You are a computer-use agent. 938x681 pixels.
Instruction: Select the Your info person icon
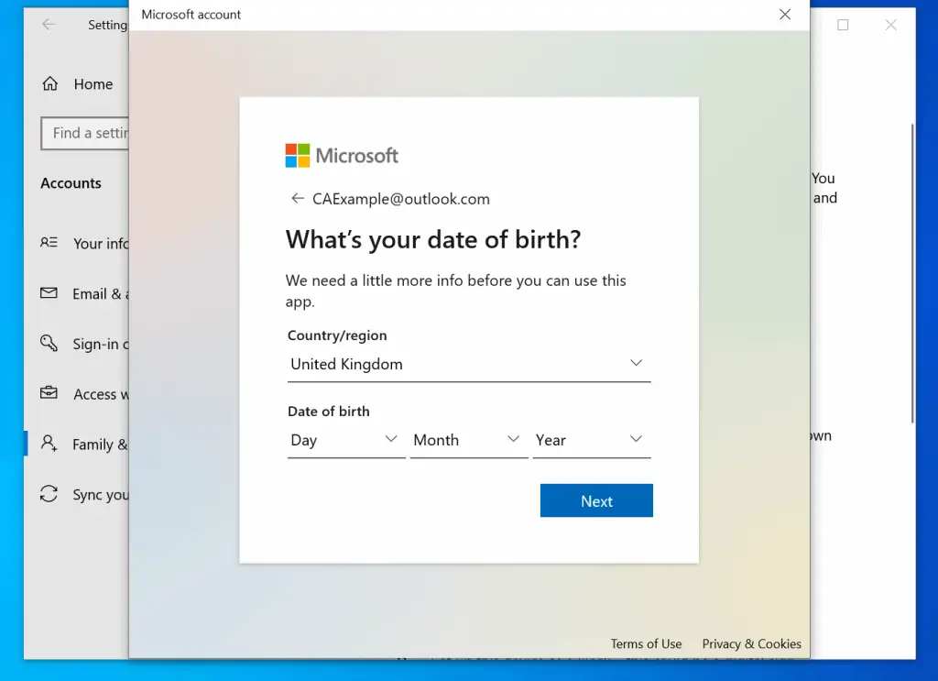pos(49,243)
